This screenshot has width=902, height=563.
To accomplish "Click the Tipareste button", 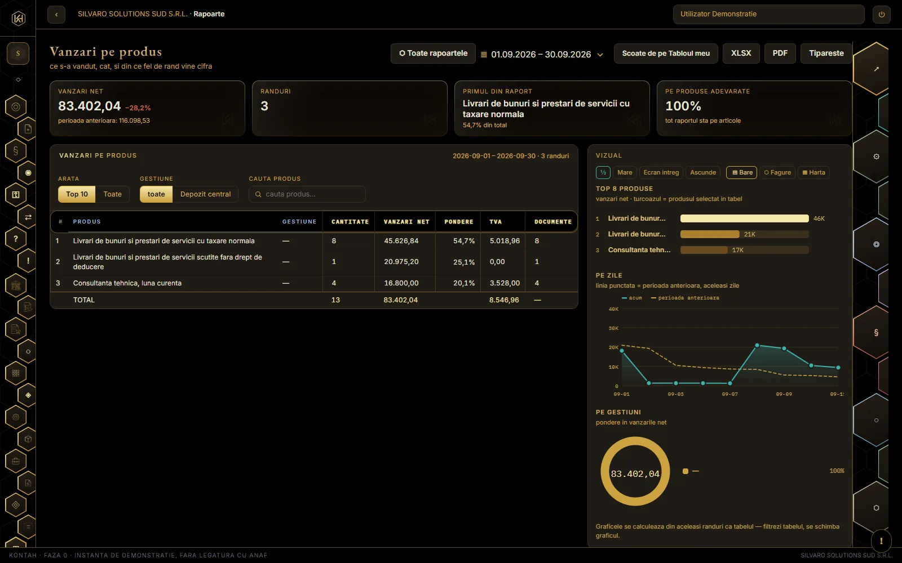I will [x=826, y=53].
